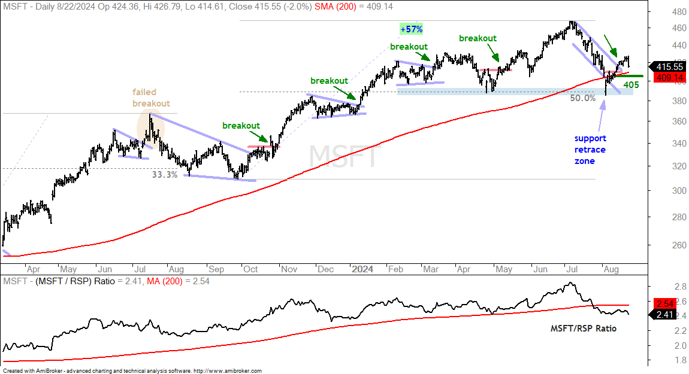Click the 33.3% retracement label

[165, 174]
